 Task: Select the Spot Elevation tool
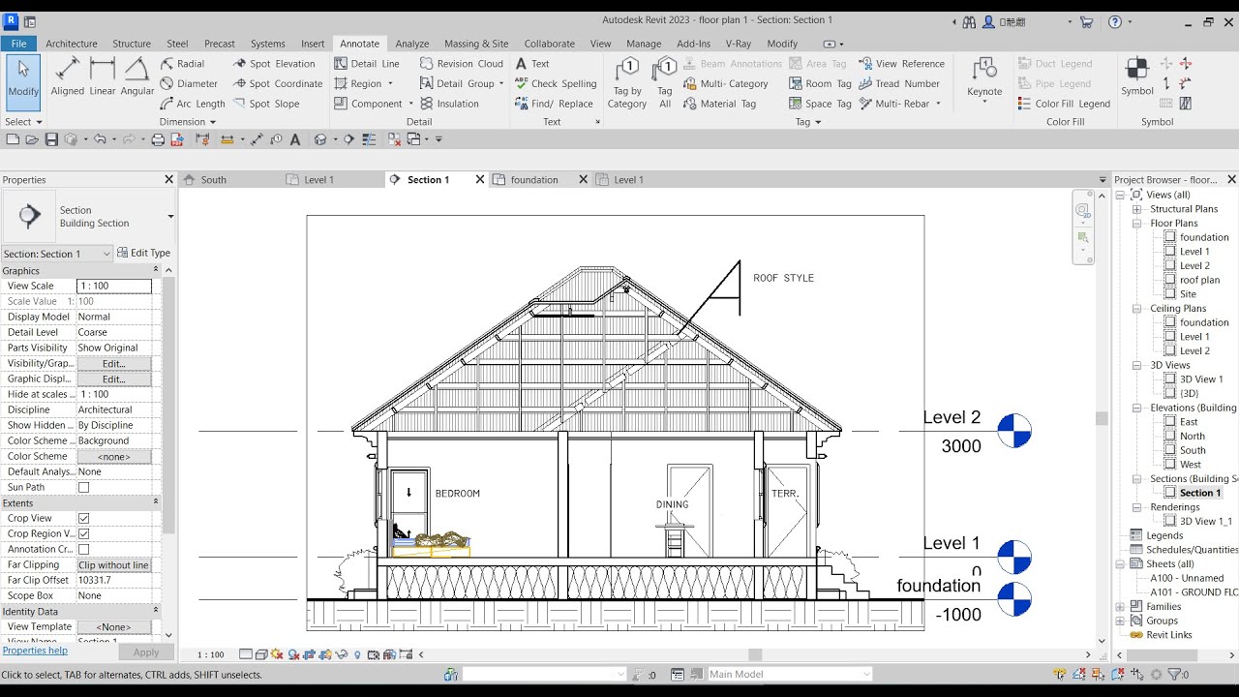pos(274,64)
